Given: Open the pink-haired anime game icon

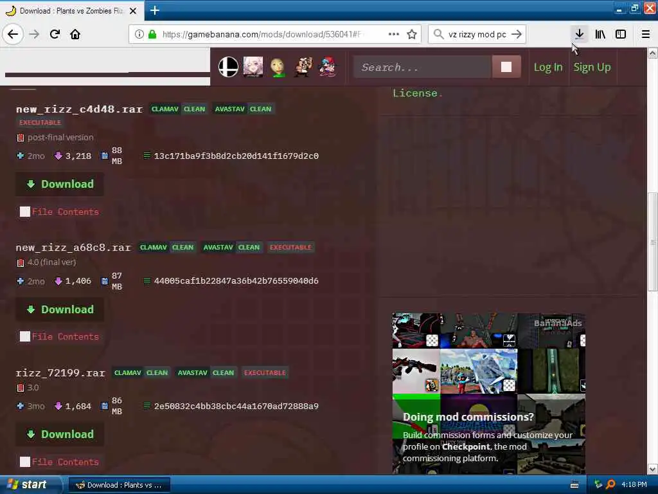Looking at the screenshot, I should (x=253, y=67).
